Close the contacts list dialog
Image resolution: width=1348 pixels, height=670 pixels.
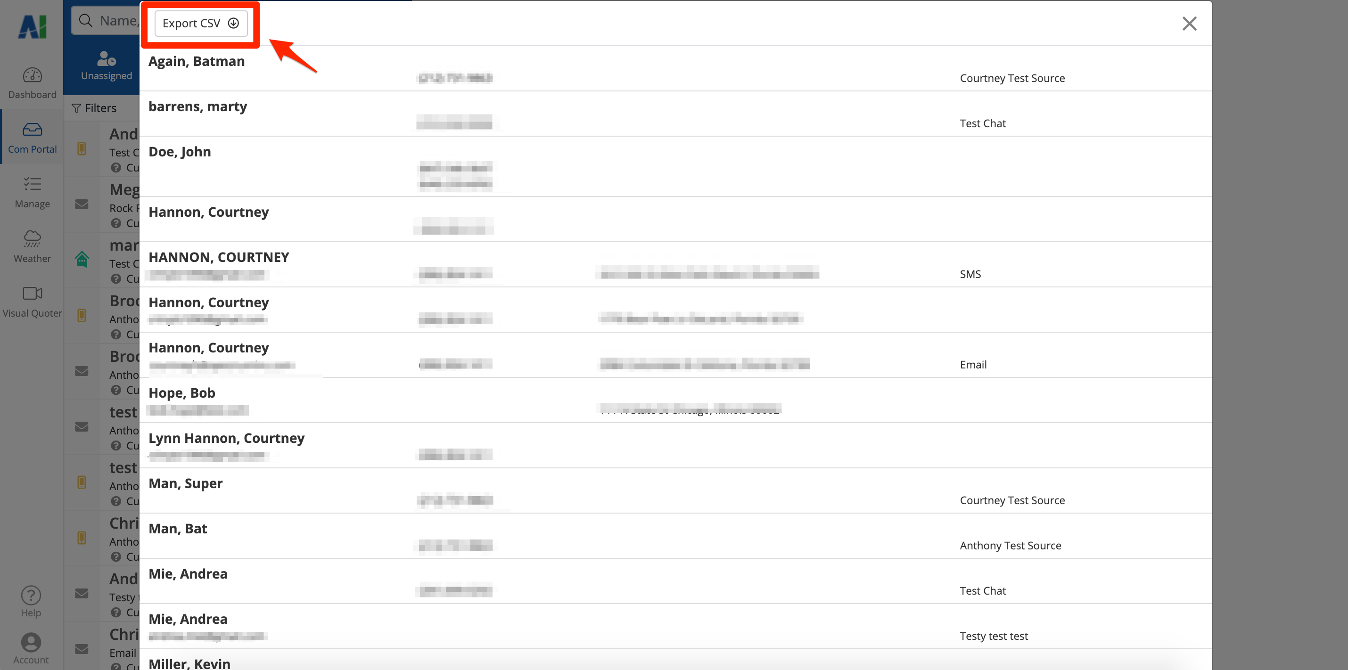pyautogui.click(x=1189, y=24)
